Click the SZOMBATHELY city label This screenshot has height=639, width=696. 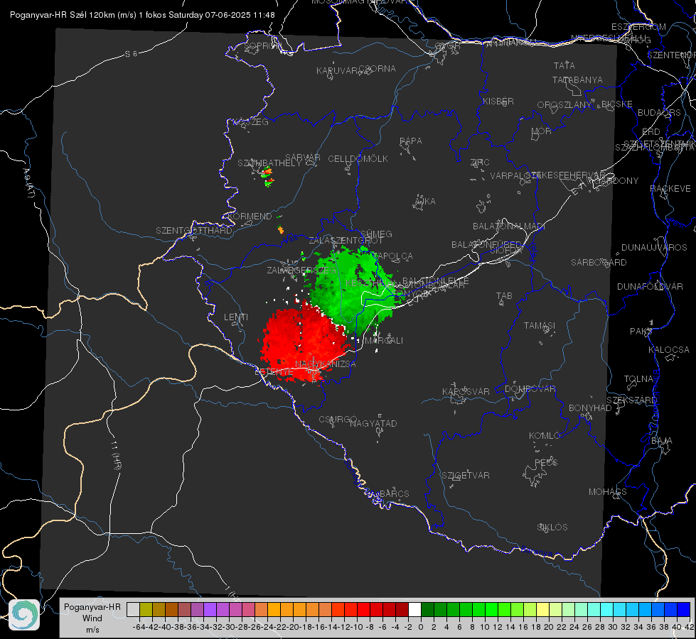point(269,163)
